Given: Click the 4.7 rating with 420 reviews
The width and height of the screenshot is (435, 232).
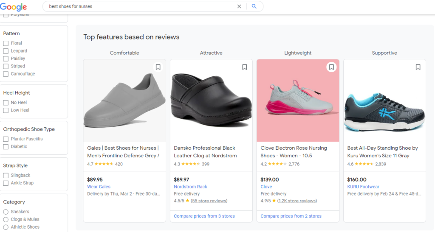Looking at the screenshot, I should pyautogui.click(x=105, y=164).
